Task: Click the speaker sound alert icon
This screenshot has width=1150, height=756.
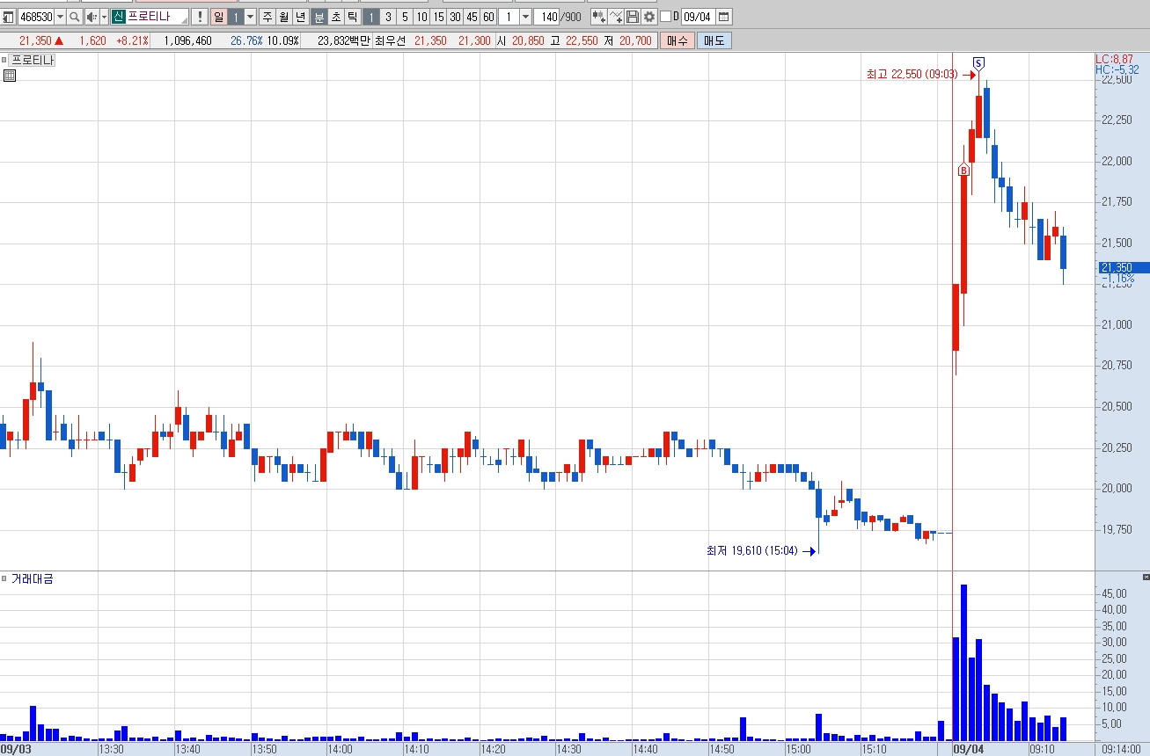Action: (x=91, y=17)
